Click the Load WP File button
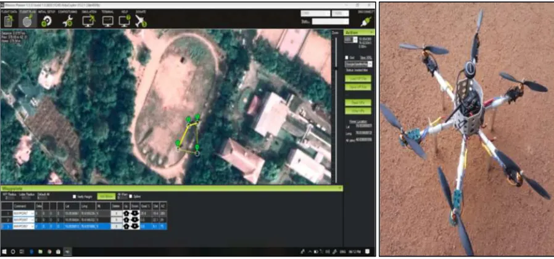This screenshot has height=259, width=554. point(358,78)
